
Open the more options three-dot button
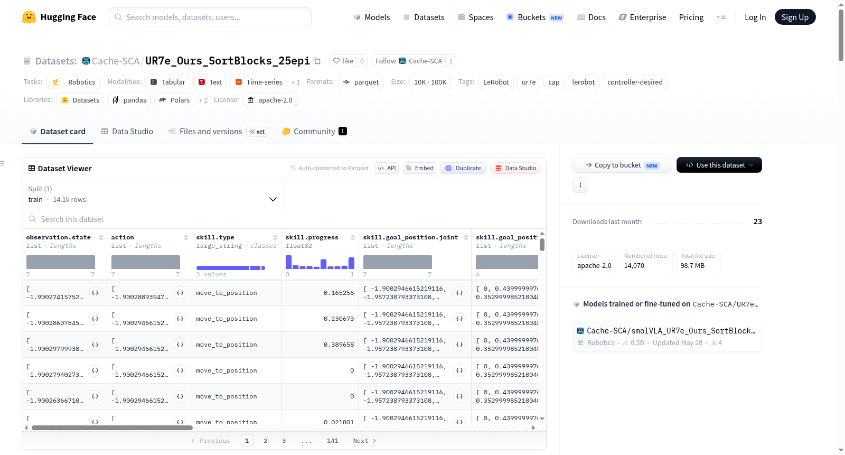tap(580, 185)
